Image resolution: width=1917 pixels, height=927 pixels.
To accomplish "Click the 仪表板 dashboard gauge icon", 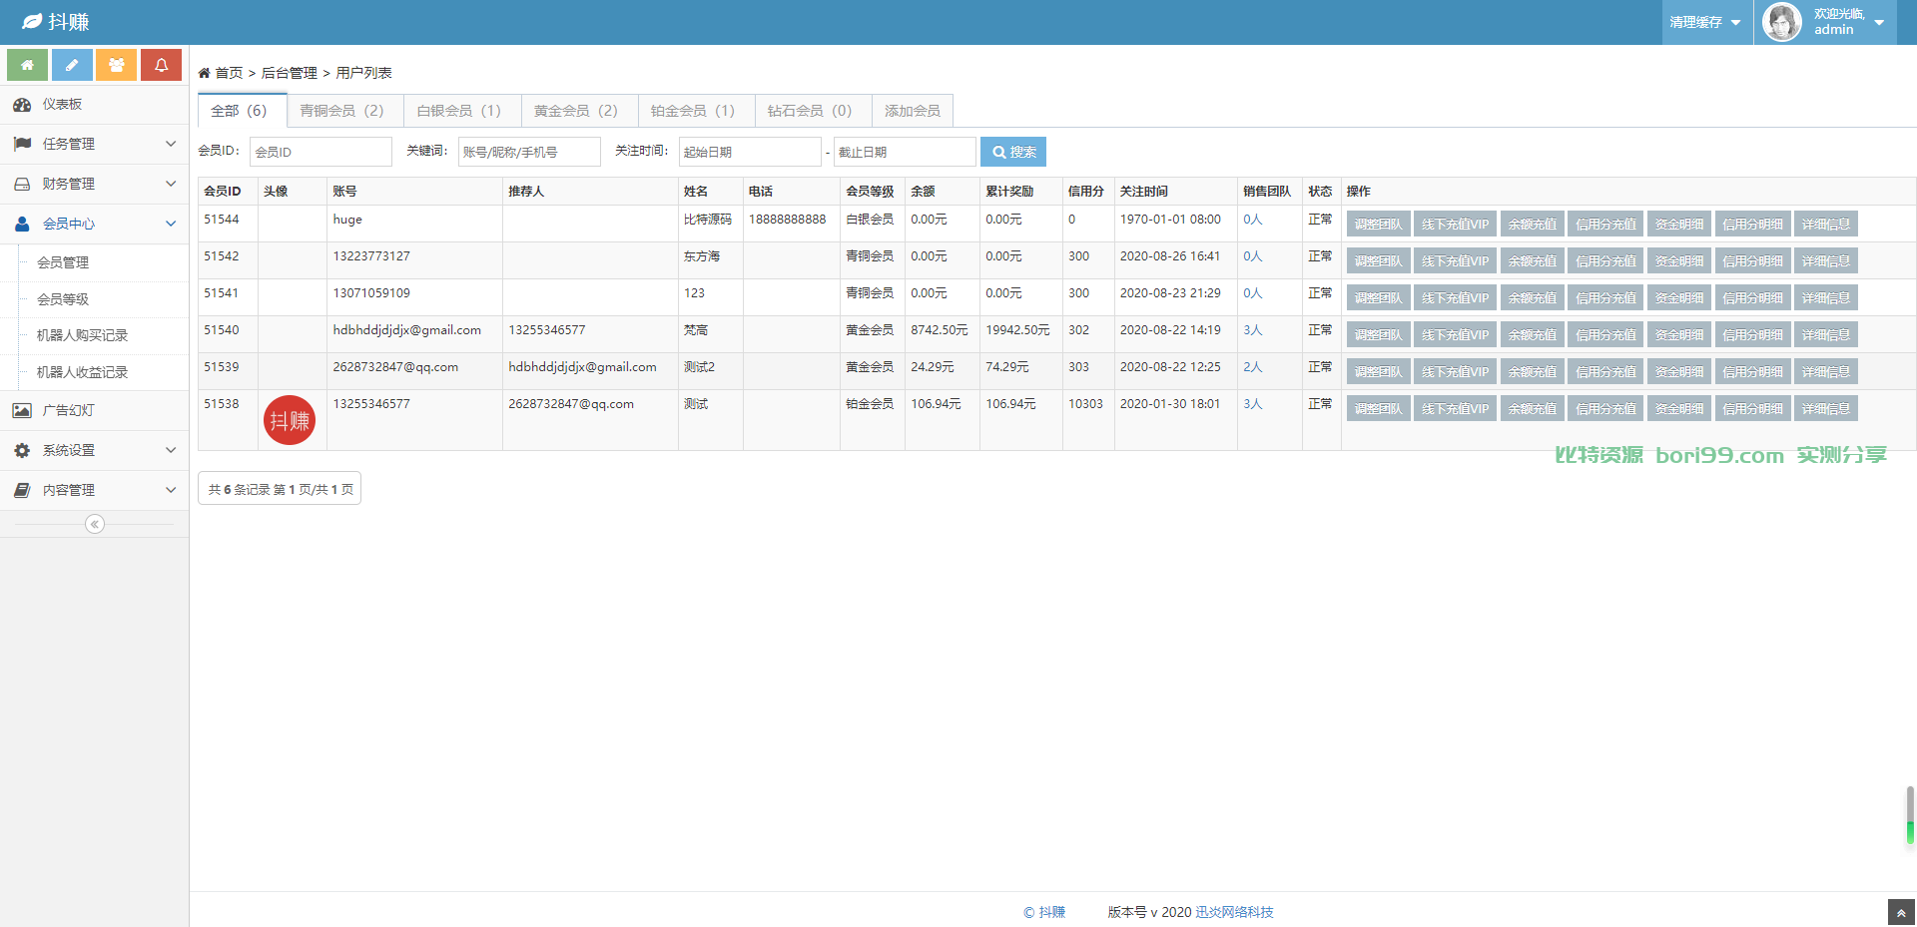I will tap(22, 104).
